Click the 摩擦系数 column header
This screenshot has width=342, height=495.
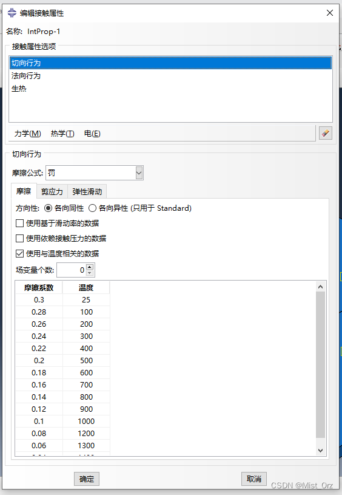tap(39, 288)
